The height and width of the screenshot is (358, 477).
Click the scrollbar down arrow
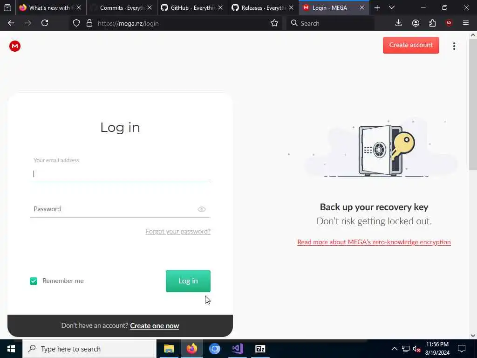[x=473, y=336]
